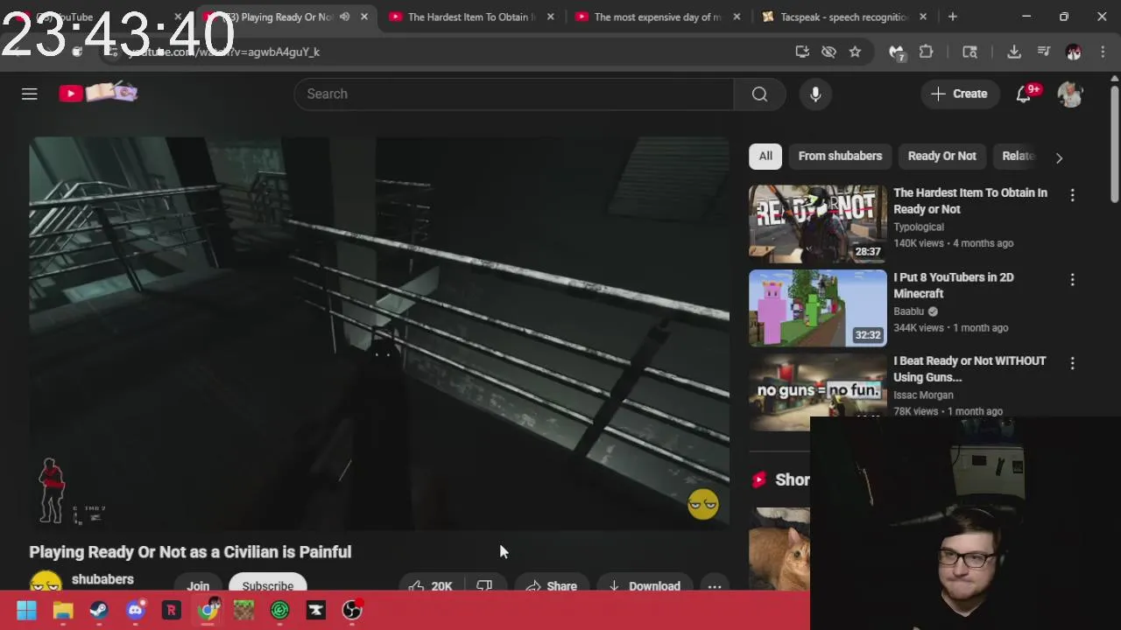Show more filter chips with right arrow

pyautogui.click(x=1059, y=158)
